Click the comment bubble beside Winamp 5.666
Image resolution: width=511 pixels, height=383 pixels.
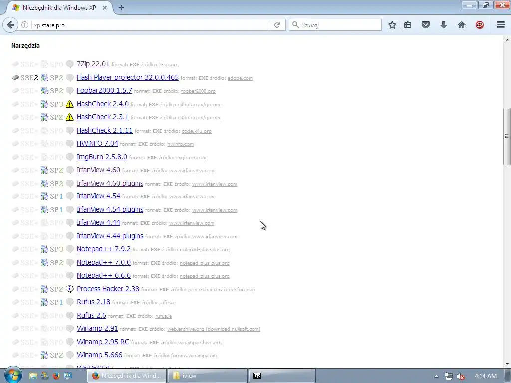(x=69, y=355)
